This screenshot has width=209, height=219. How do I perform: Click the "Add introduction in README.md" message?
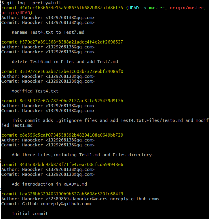tap(49, 184)
